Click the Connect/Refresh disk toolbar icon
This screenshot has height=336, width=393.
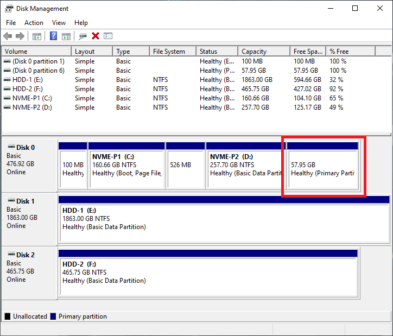tap(83, 36)
